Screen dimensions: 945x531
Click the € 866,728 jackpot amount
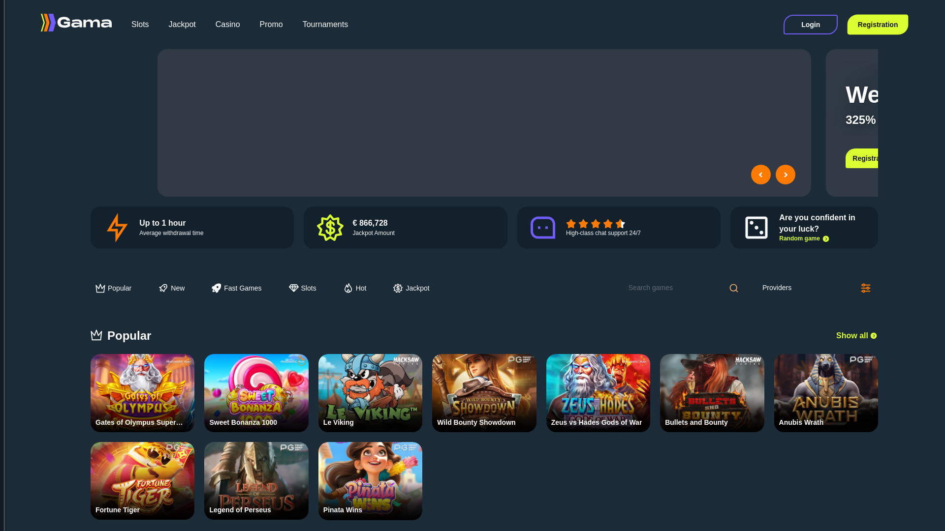coord(370,223)
